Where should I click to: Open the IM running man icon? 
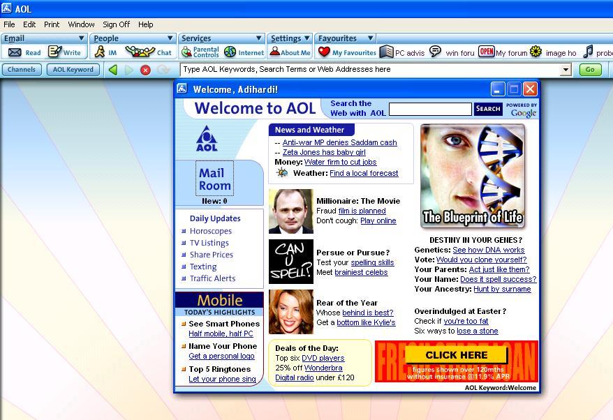coord(100,52)
